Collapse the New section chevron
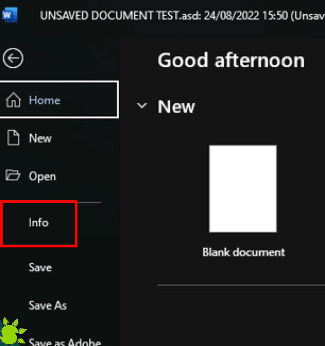The image size is (325, 346). [142, 106]
